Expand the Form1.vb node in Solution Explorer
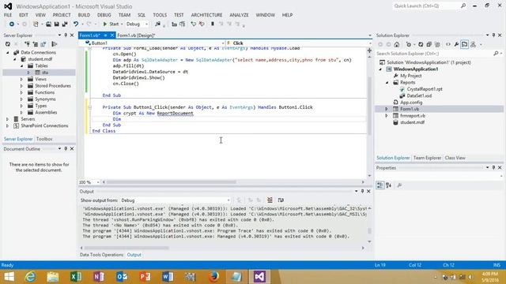The width and height of the screenshot is (506, 284). click(387, 109)
